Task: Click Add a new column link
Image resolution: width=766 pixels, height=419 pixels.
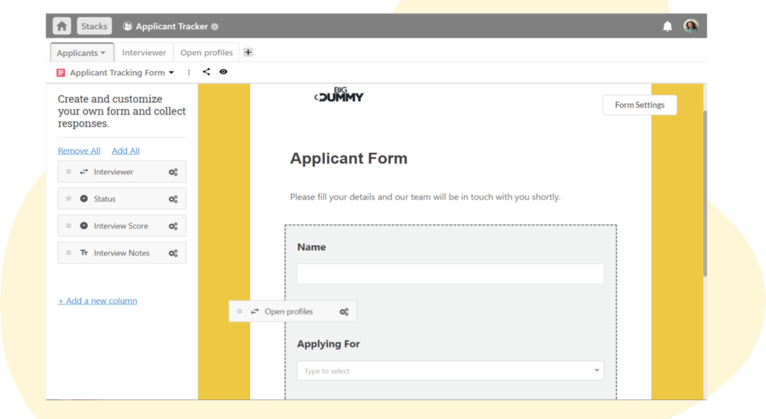Action: coord(98,300)
